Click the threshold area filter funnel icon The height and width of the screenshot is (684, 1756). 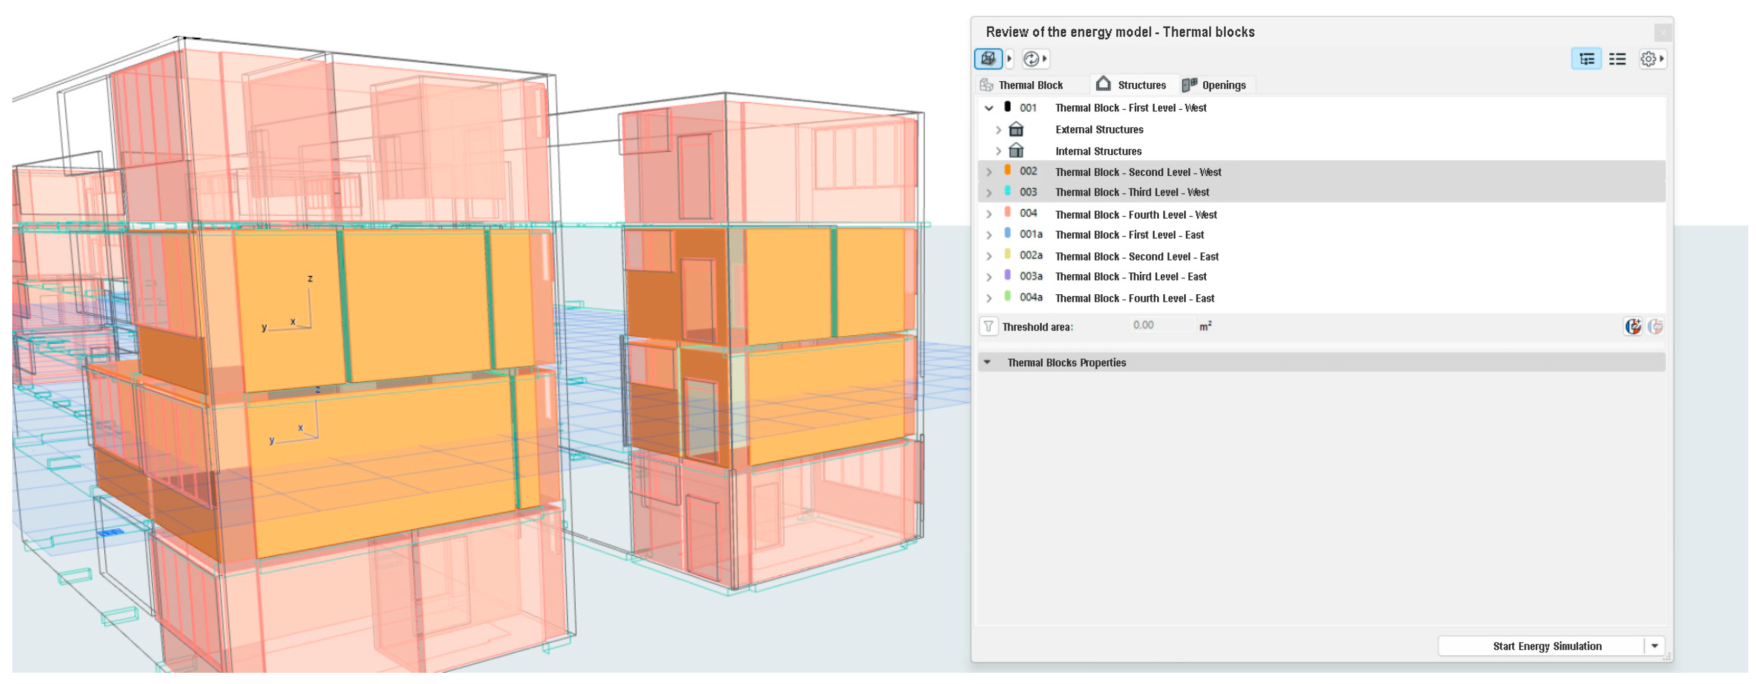pyautogui.click(x=988, y=327)
